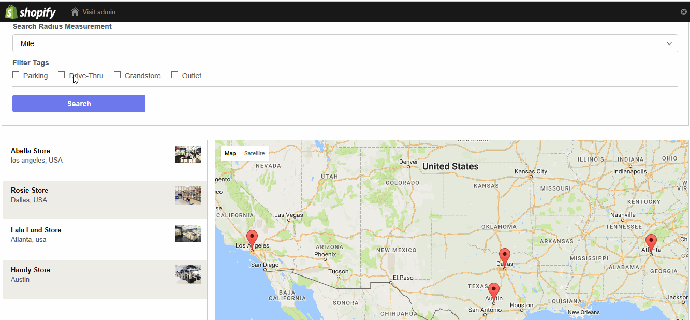Click the Dallas map pin
690x320 pixels.
pyautogui.click(x=505, y=259)
